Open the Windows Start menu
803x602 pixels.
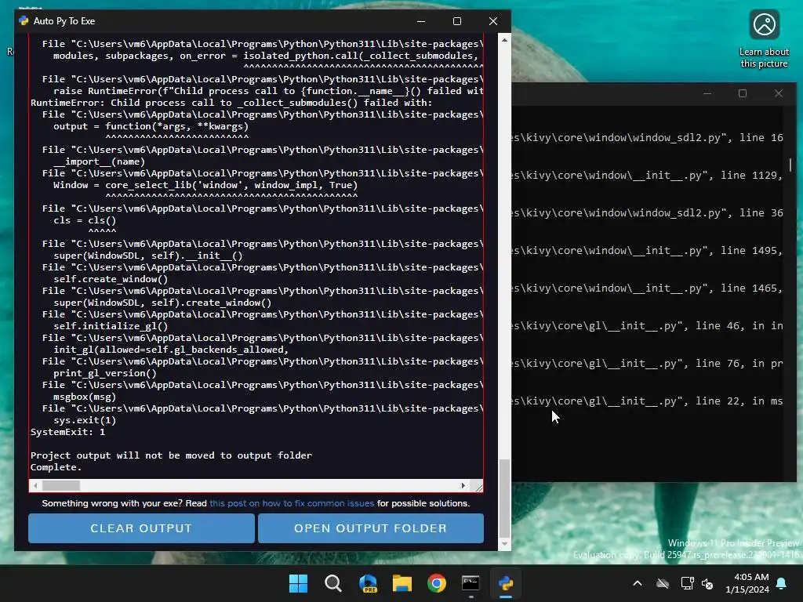[x=298, y=583]
